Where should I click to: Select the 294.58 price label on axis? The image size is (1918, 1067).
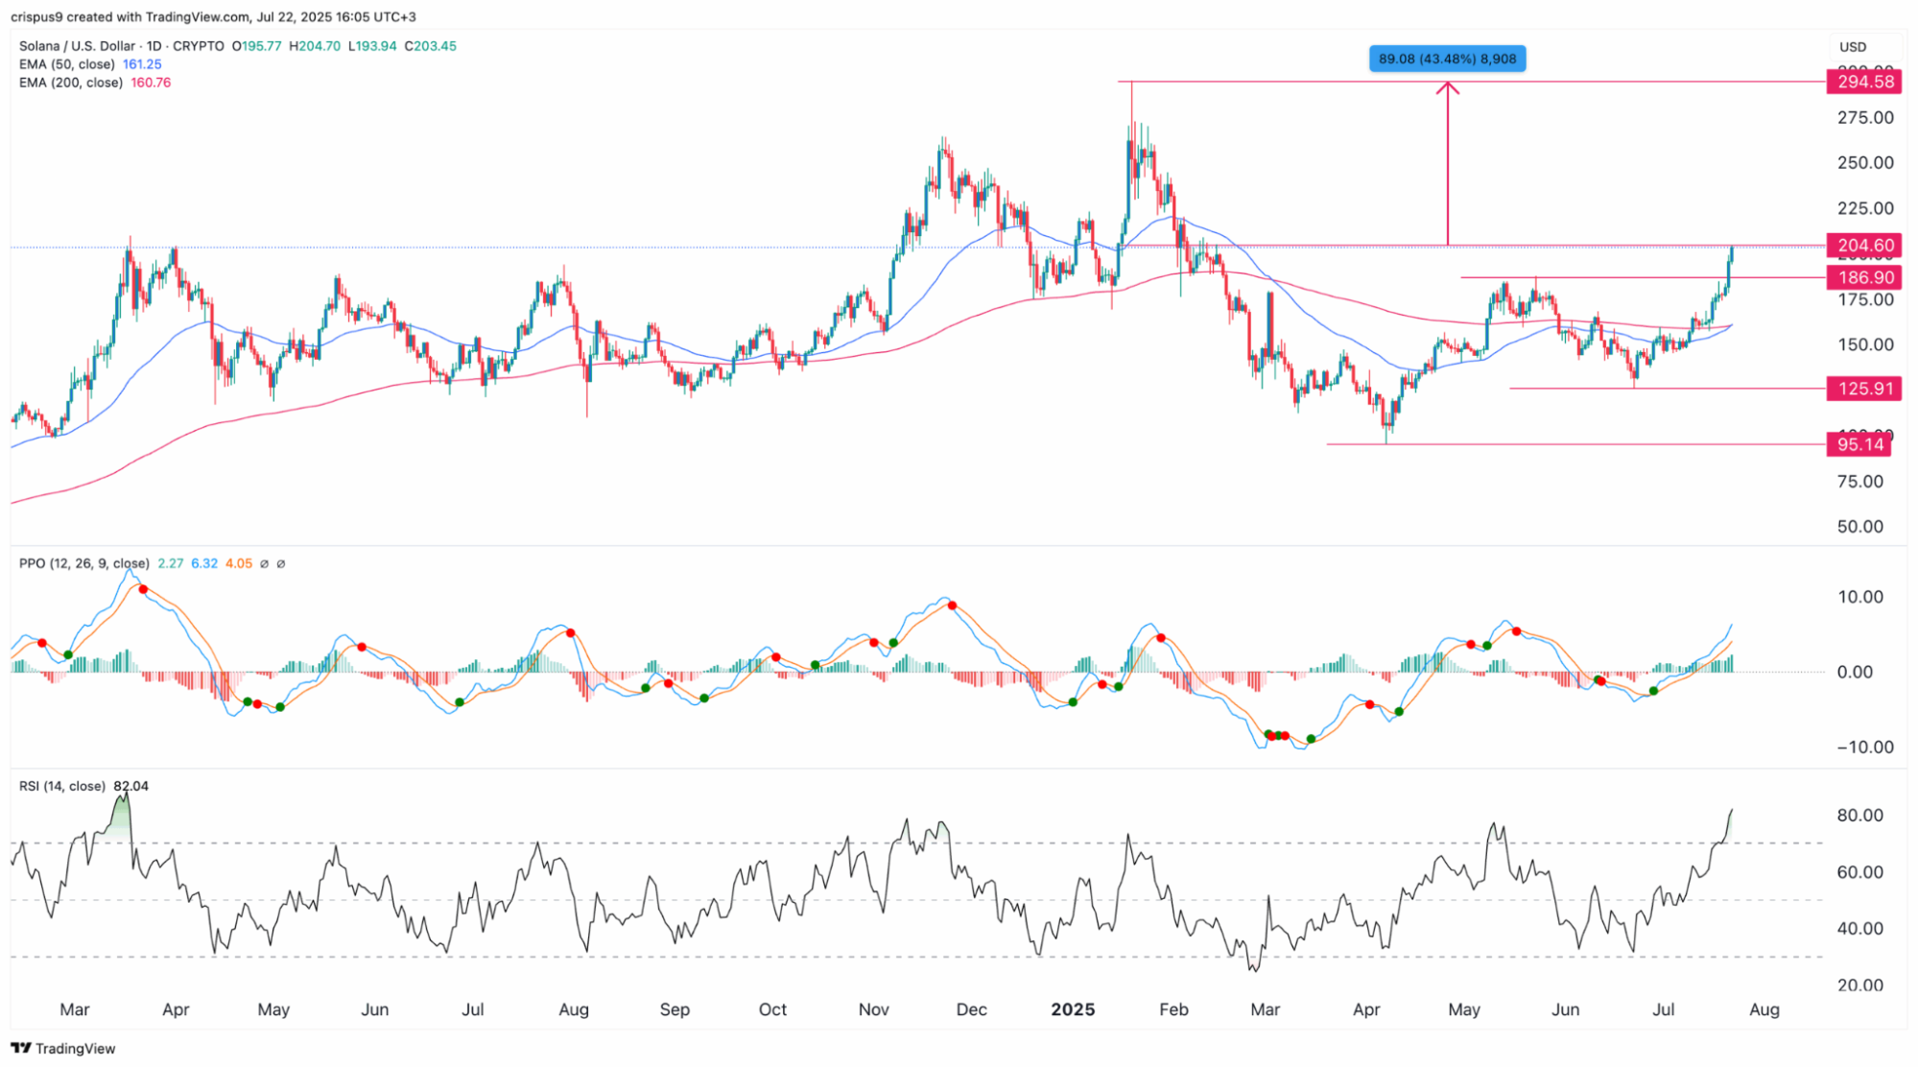[1865, 82]
